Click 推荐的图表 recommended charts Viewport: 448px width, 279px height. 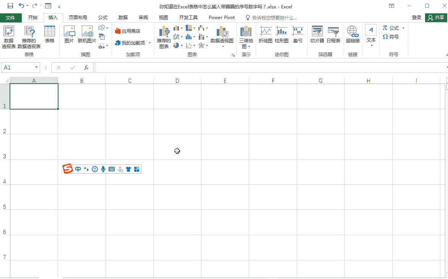(x=164, y=37)
